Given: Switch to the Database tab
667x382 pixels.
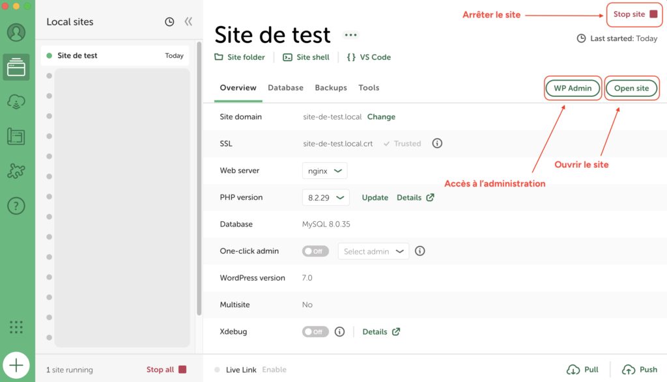Looking at the screenshot, I should 285,88.
